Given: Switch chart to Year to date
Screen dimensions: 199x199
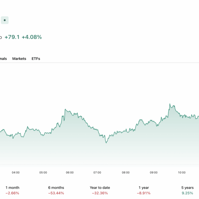Looking at the screenshot, I should [100, 188].
